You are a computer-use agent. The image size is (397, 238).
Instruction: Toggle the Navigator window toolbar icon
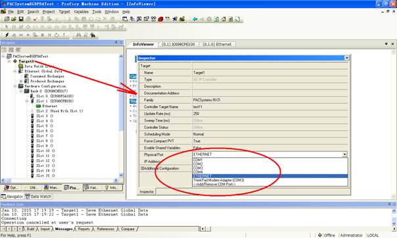point(125,19)
